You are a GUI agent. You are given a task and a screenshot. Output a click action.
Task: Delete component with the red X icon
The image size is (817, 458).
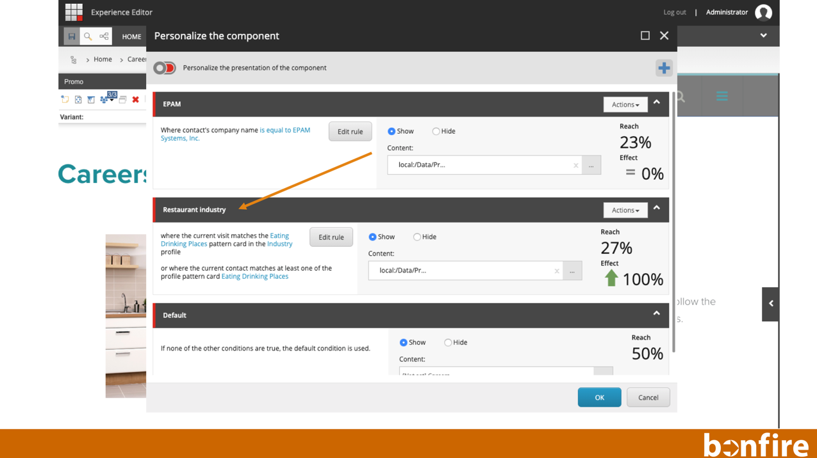point(135,100)
